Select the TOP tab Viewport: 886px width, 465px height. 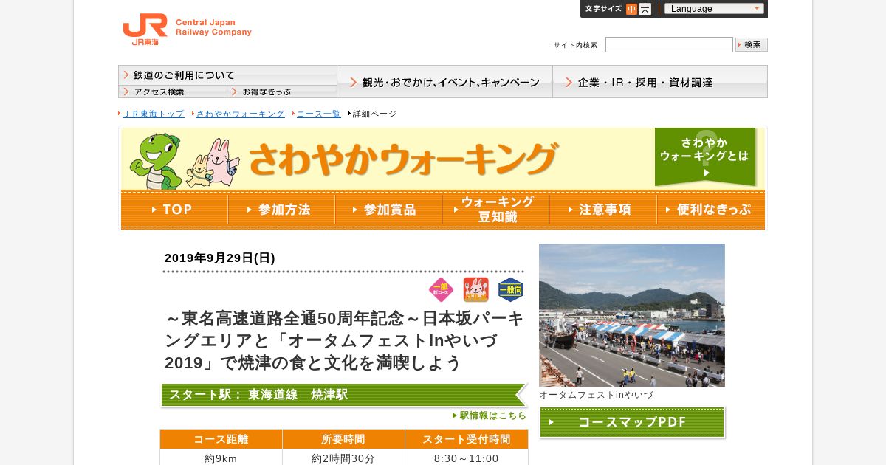pos(174,210)
